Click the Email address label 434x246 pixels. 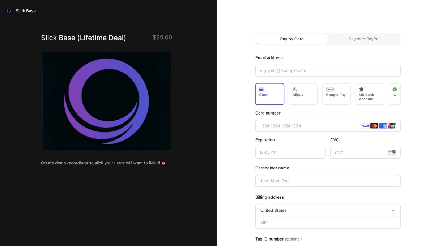[269, 58]
